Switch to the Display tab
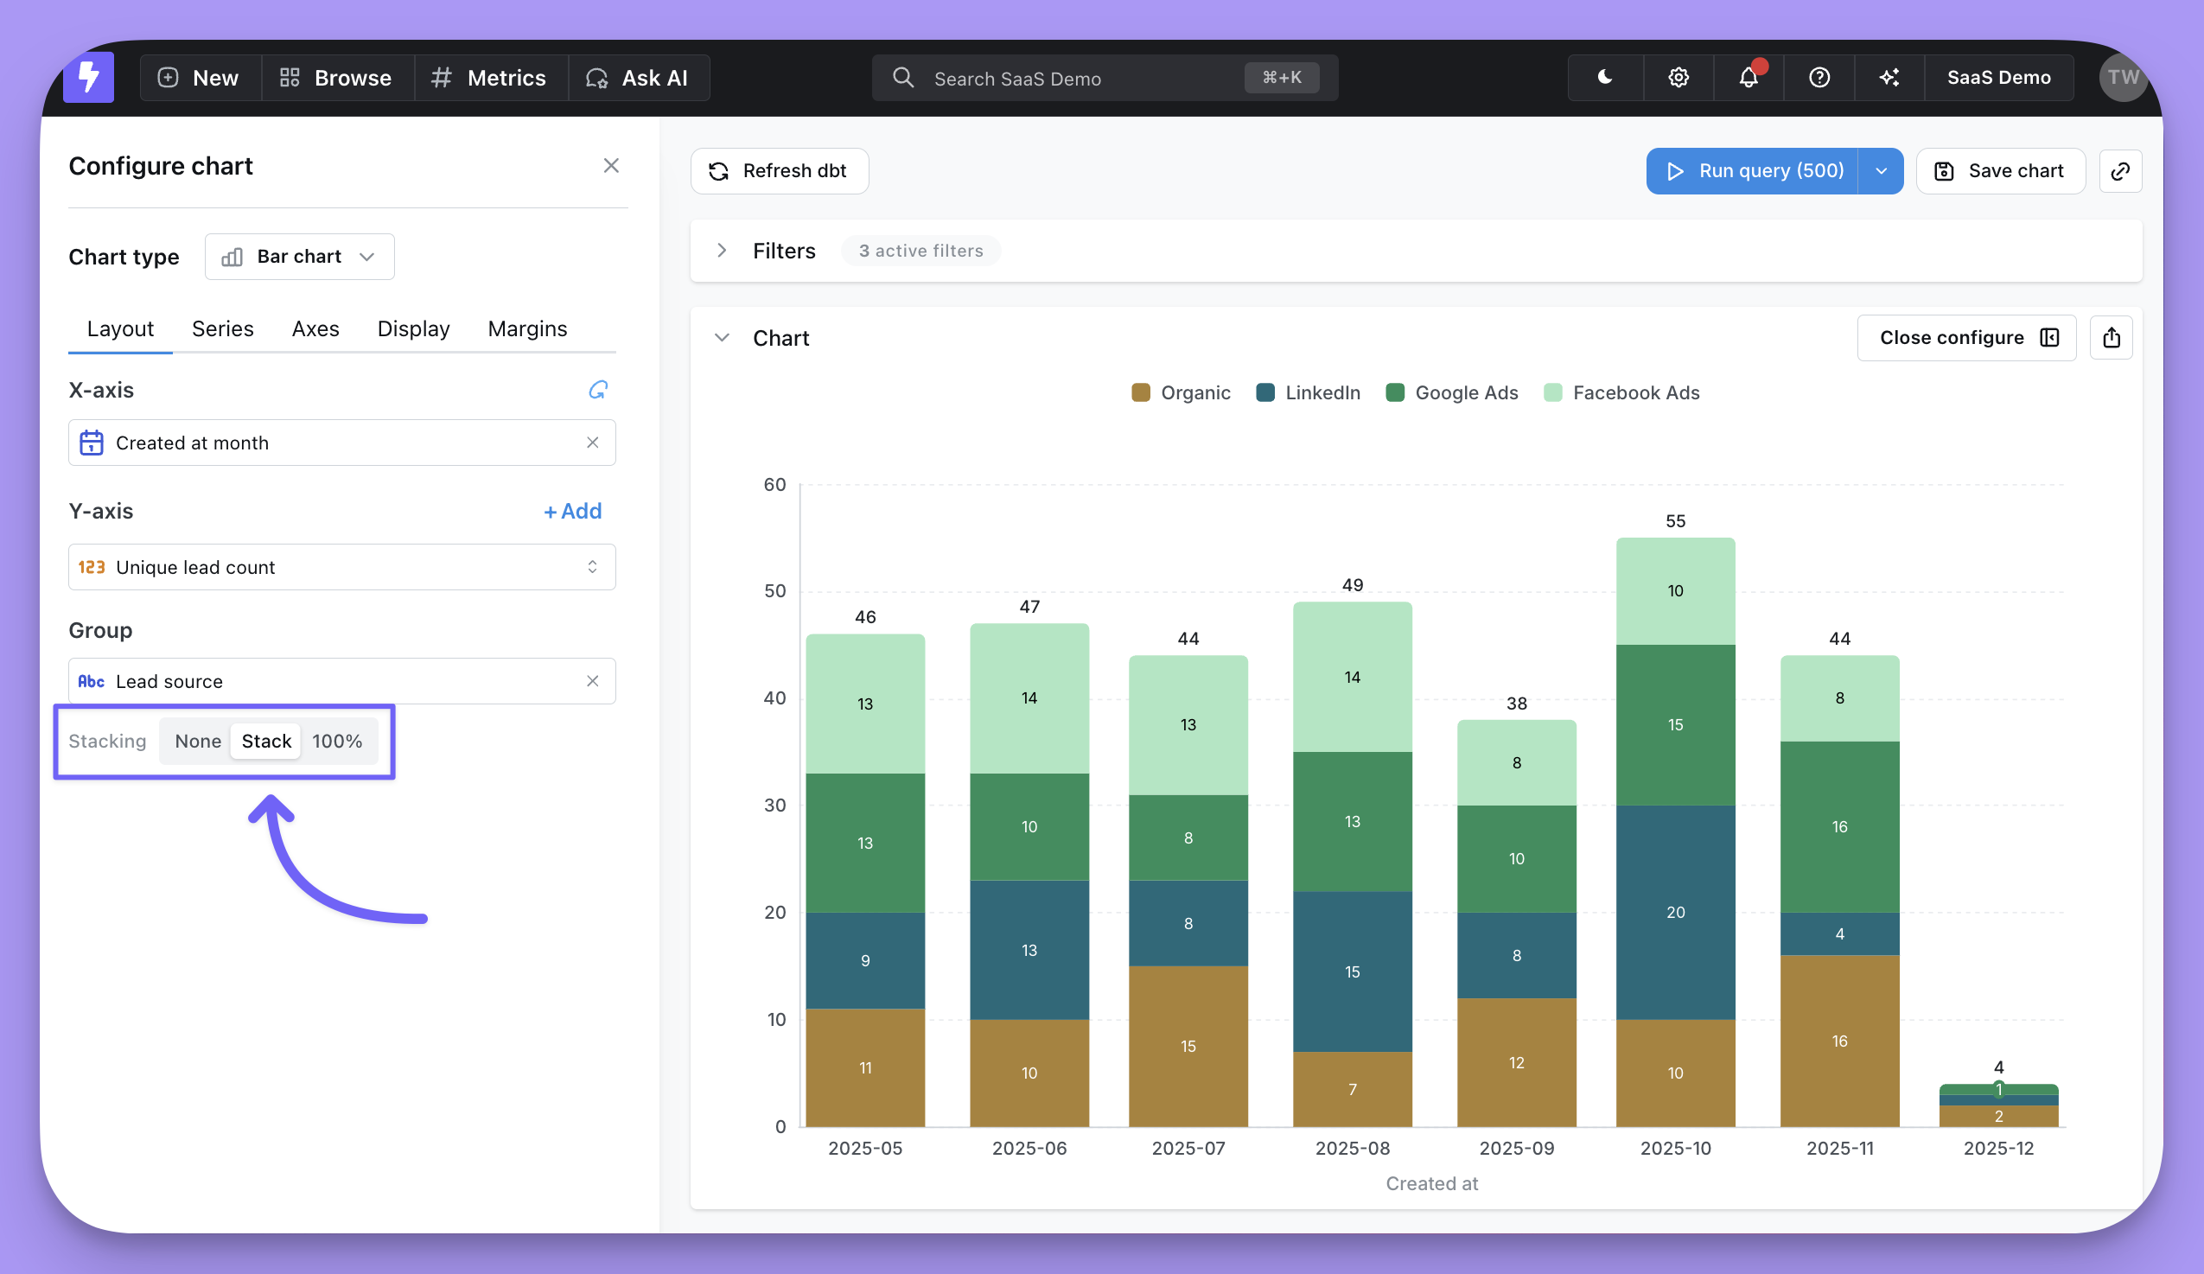Viewport: 2204px width, 1274px height. (414, 328)
